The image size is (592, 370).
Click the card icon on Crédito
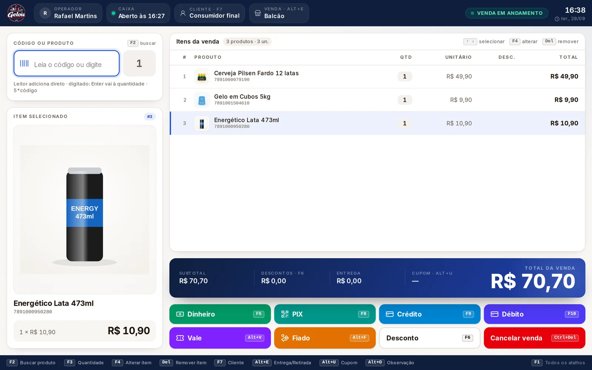click(x=390, y=314)
